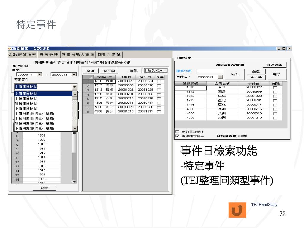
Task: Click sample list 事件日 cell 20080926
Action: point(254,113)
